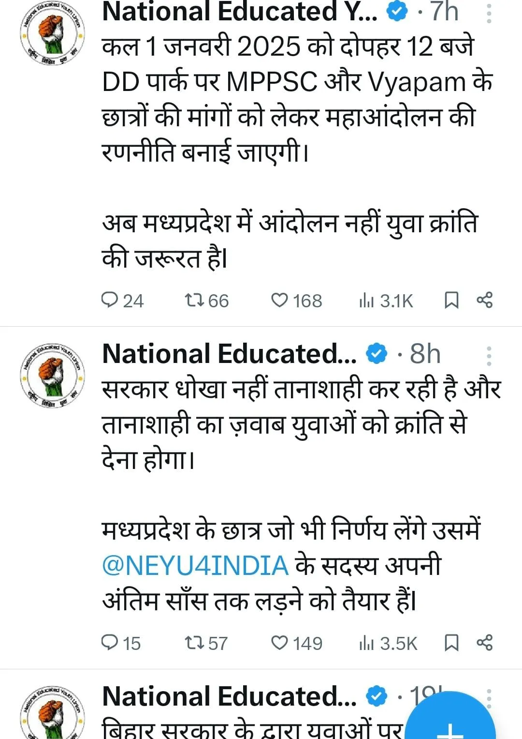Share the first tweet posted 7h ago

pos(485,301)
